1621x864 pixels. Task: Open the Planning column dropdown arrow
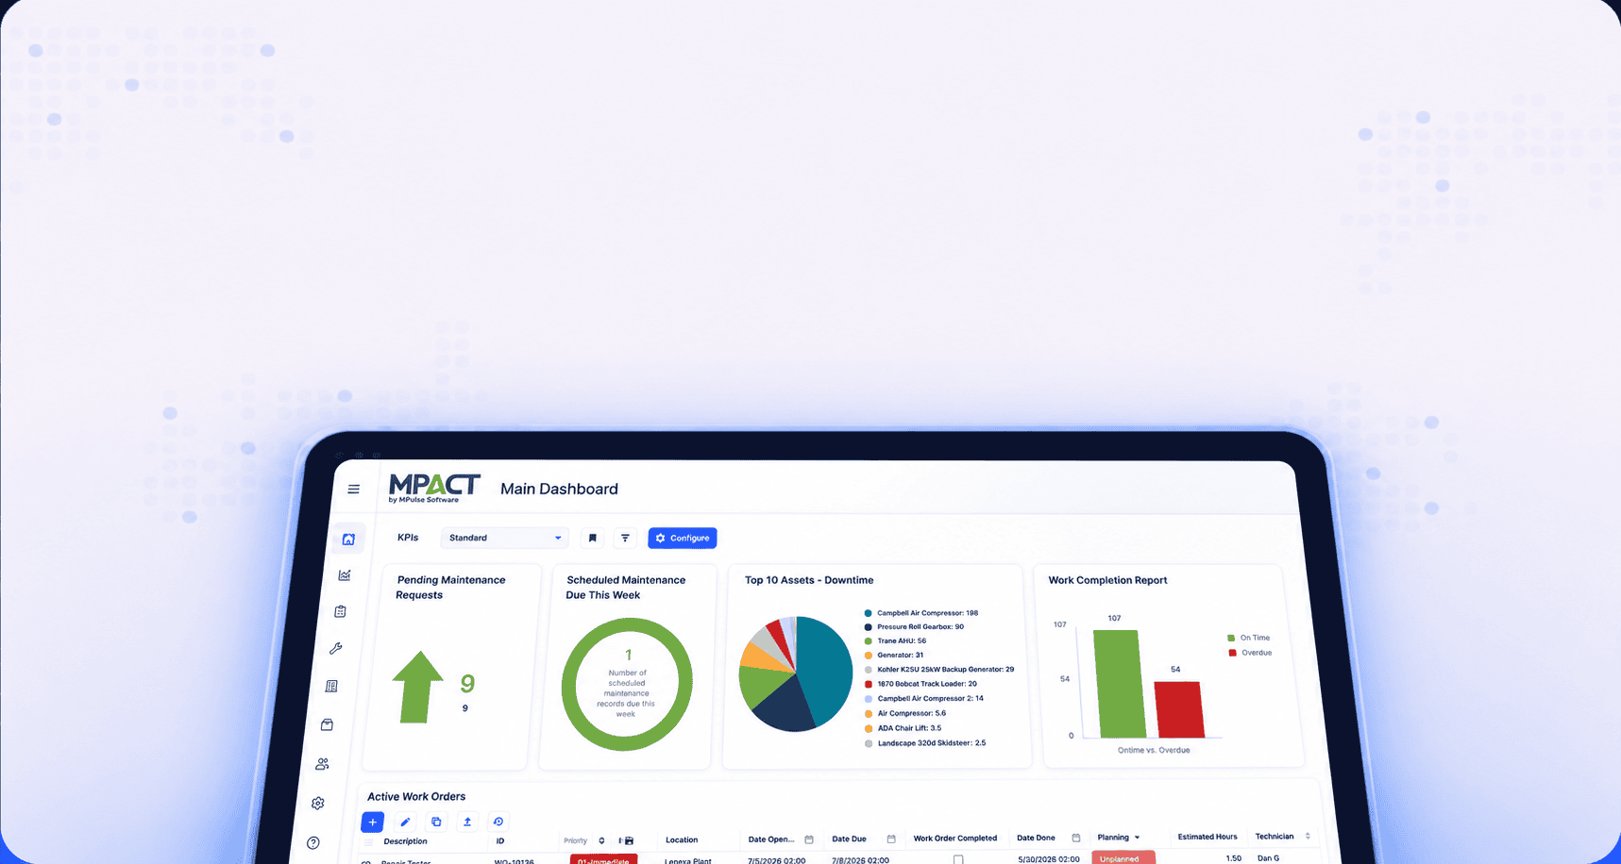[x=1137, y=838]
